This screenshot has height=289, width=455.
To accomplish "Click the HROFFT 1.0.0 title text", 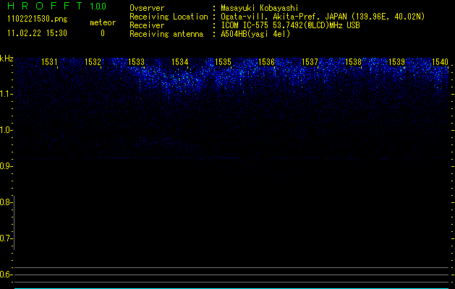I will pyautogui.click(x=57, y=6).
